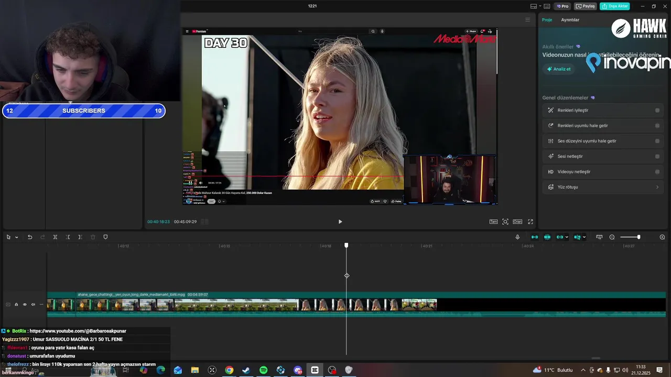Toggle main track magnet in timeline toolbar
671x377 pixels.
pos(535,237)
